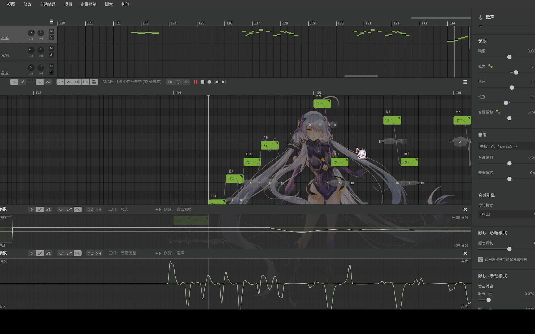
Task: Open the piano roll hamburger menu
Action: click(465, 82)
